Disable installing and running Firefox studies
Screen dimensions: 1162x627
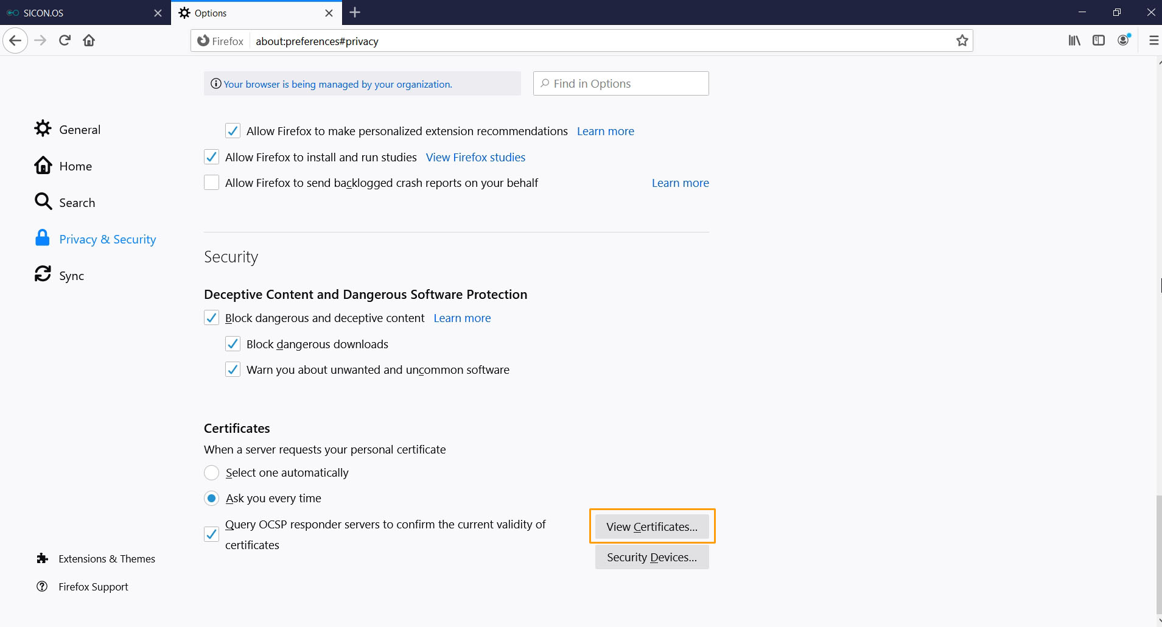click(x=211, y=157)
